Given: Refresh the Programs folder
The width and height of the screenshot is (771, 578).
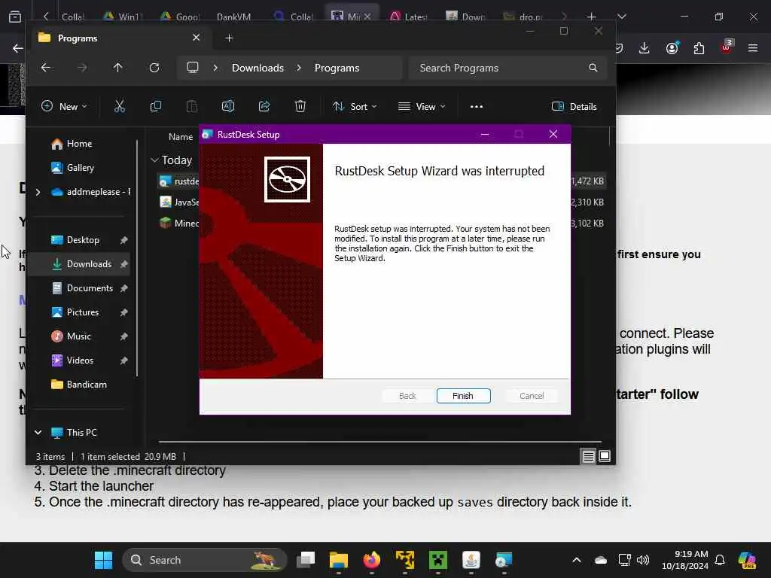Looking at the screenshot, I should 154,67.
